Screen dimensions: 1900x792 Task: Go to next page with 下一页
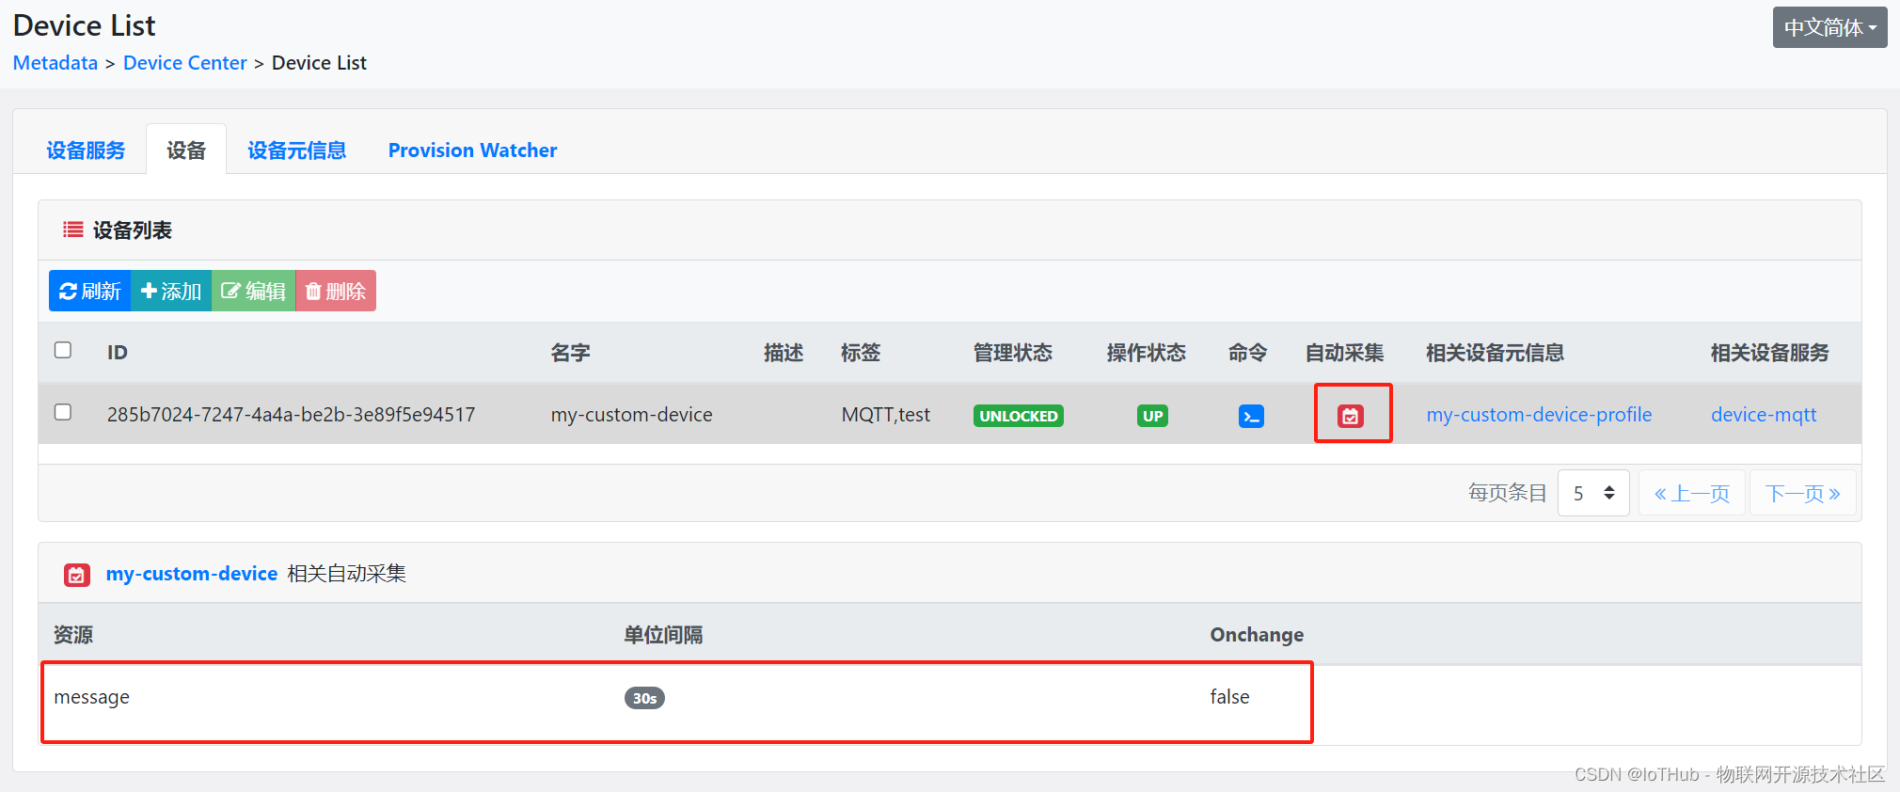pos(1802,493)
